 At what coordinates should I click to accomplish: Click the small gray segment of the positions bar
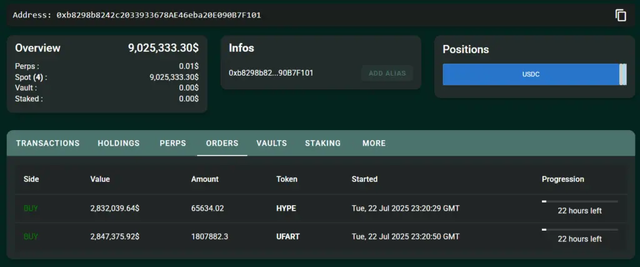[x=622, y=74]
